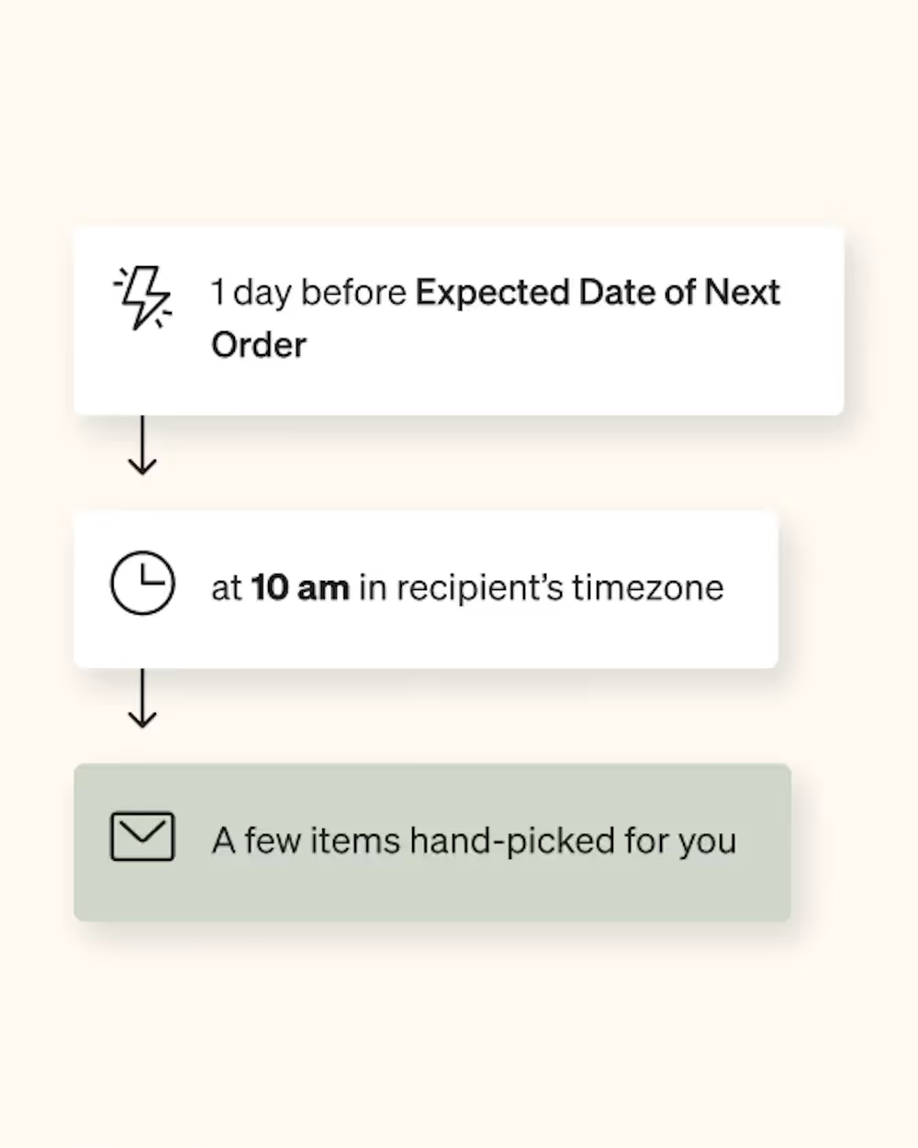918x1148 pixels.
Task: Open the green email step card
Action: click(x=432, y=842)
